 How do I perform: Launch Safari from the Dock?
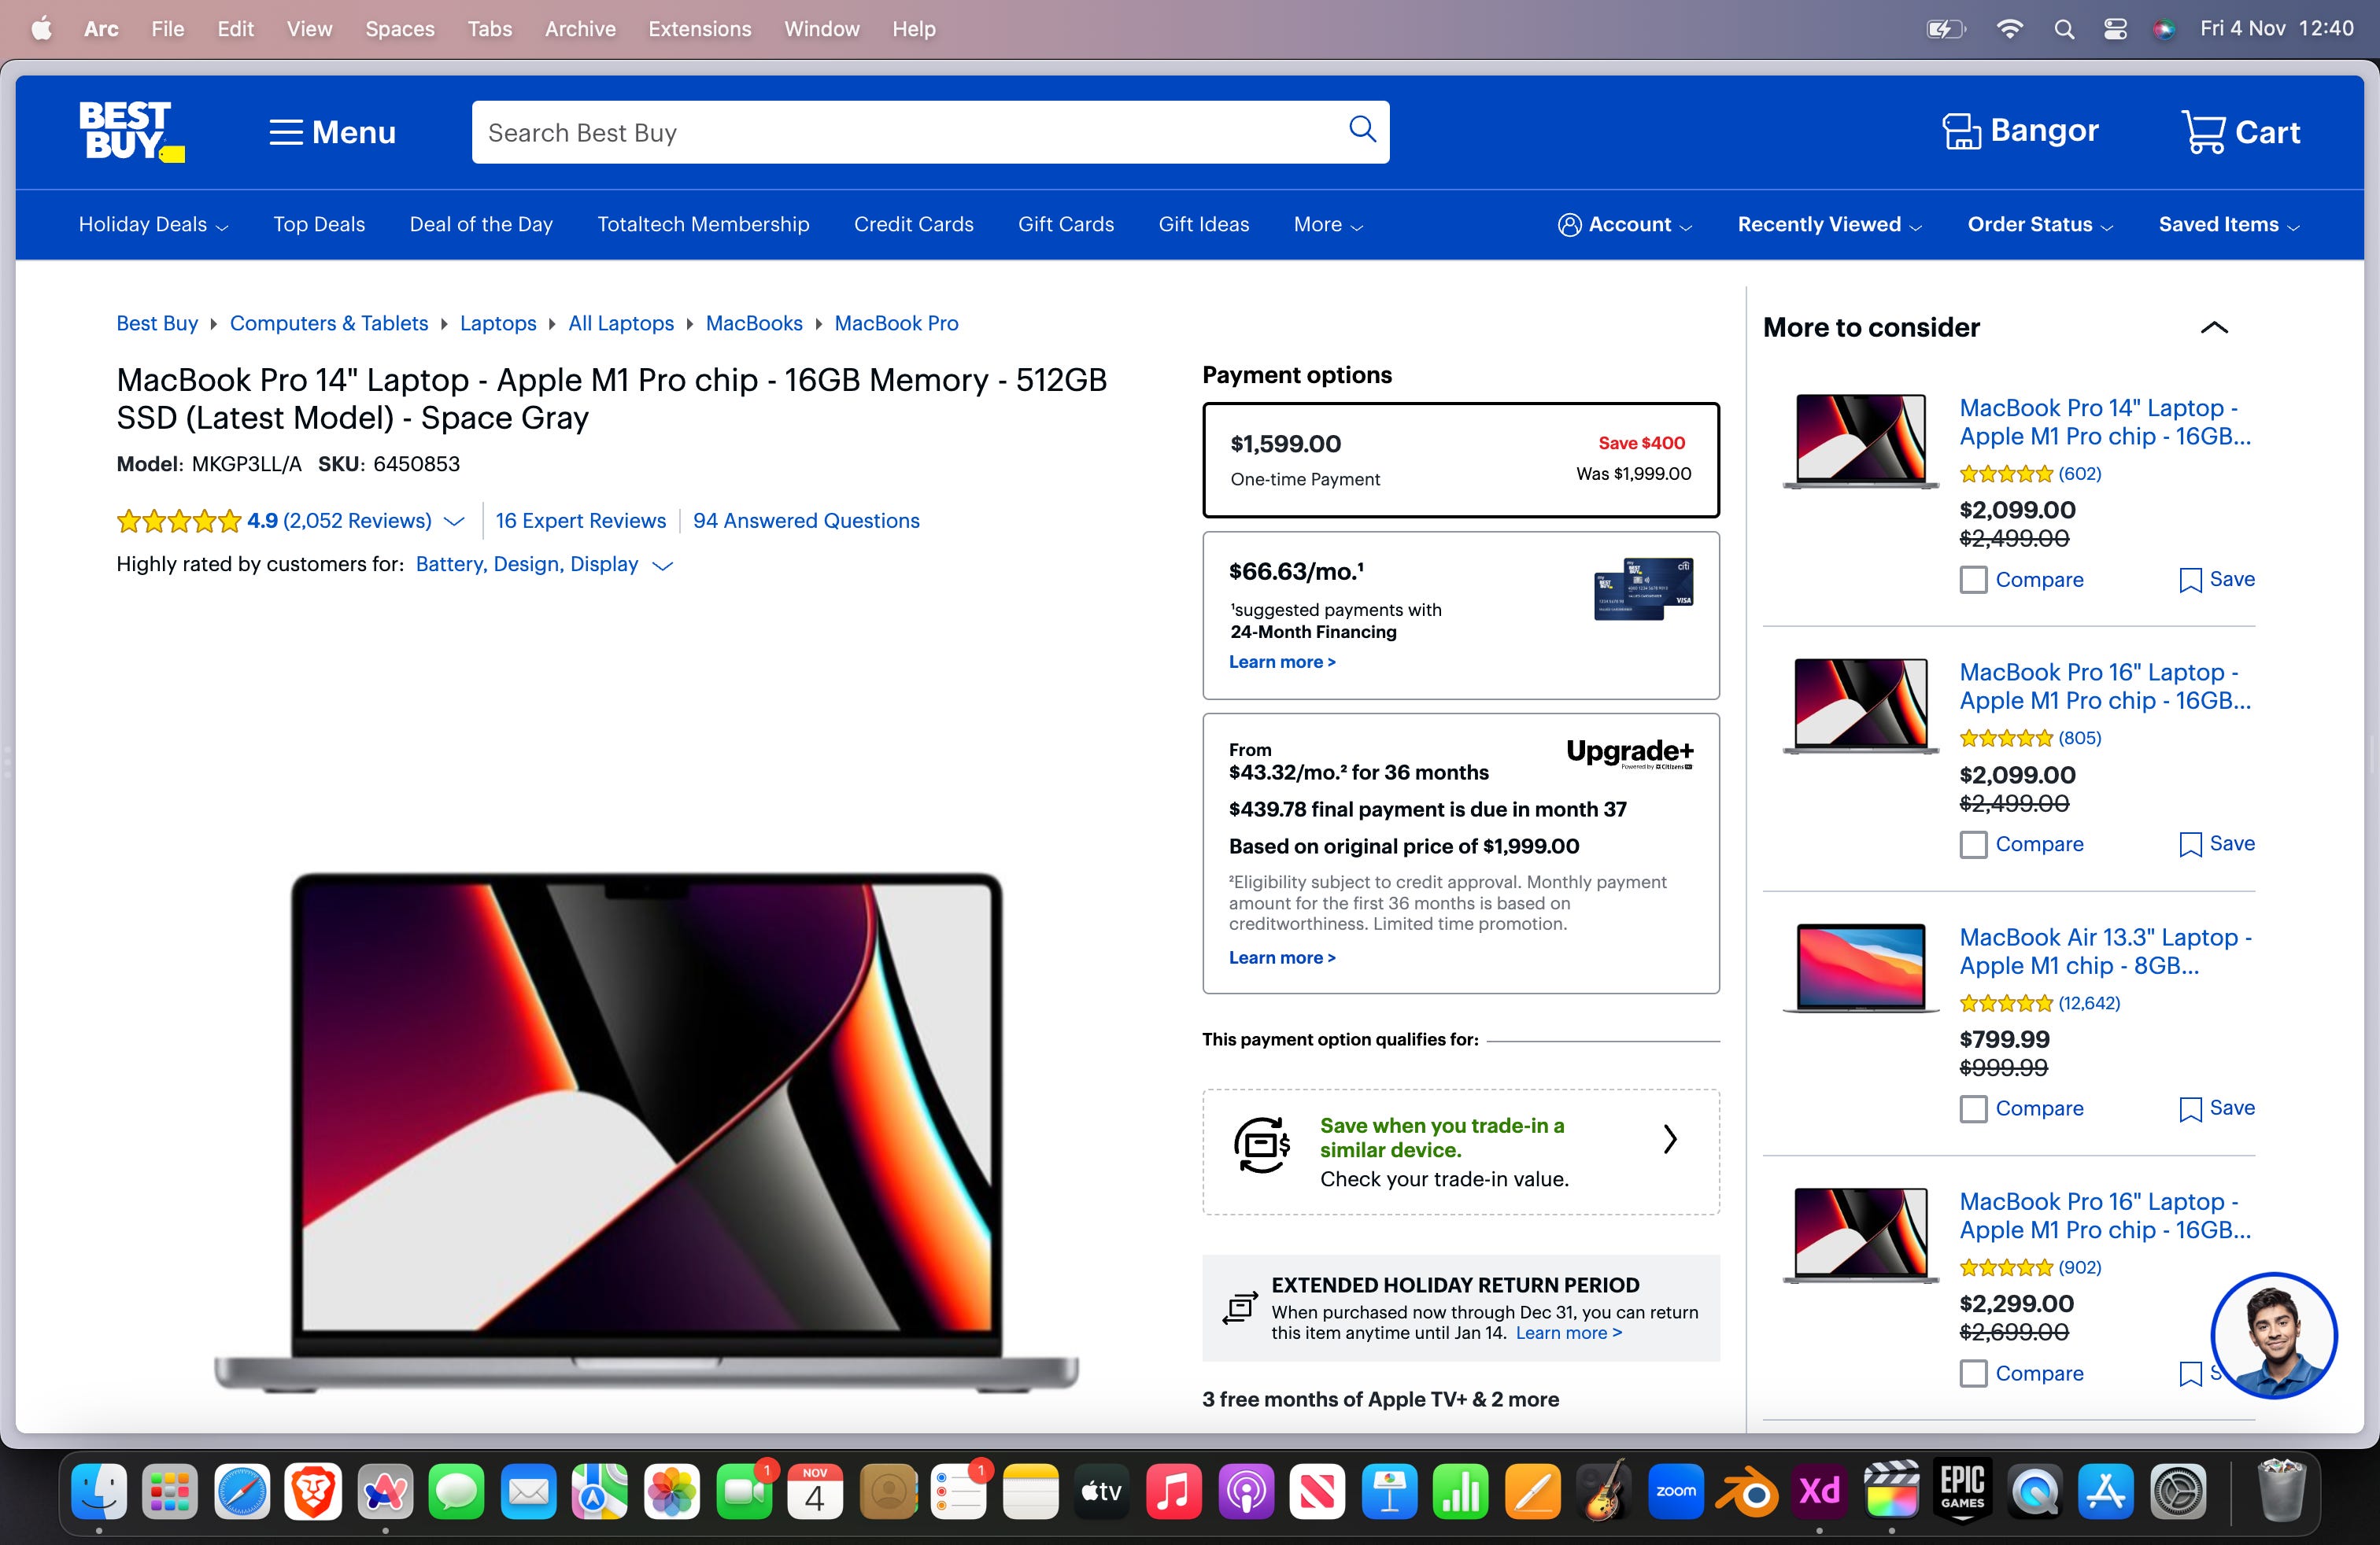(x=242, y=1492)
